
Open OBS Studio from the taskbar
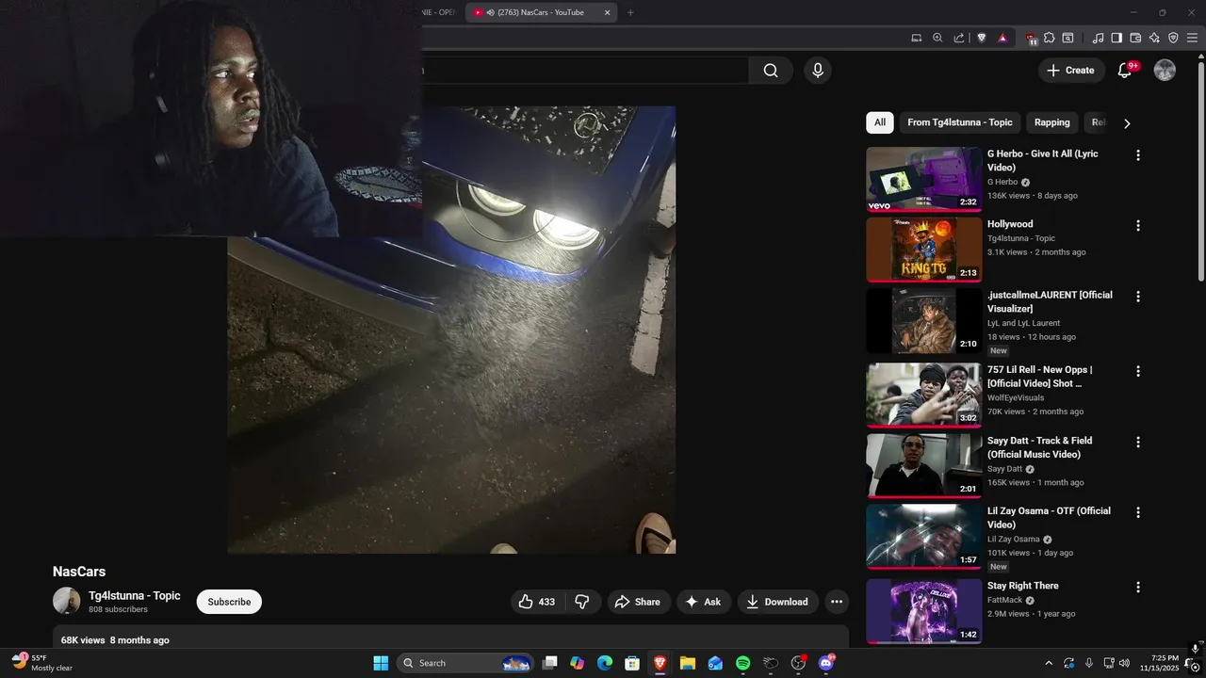coord(799,663)
